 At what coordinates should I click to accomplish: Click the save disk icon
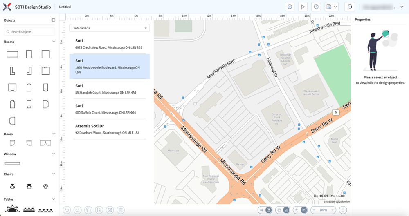[329, 7]
